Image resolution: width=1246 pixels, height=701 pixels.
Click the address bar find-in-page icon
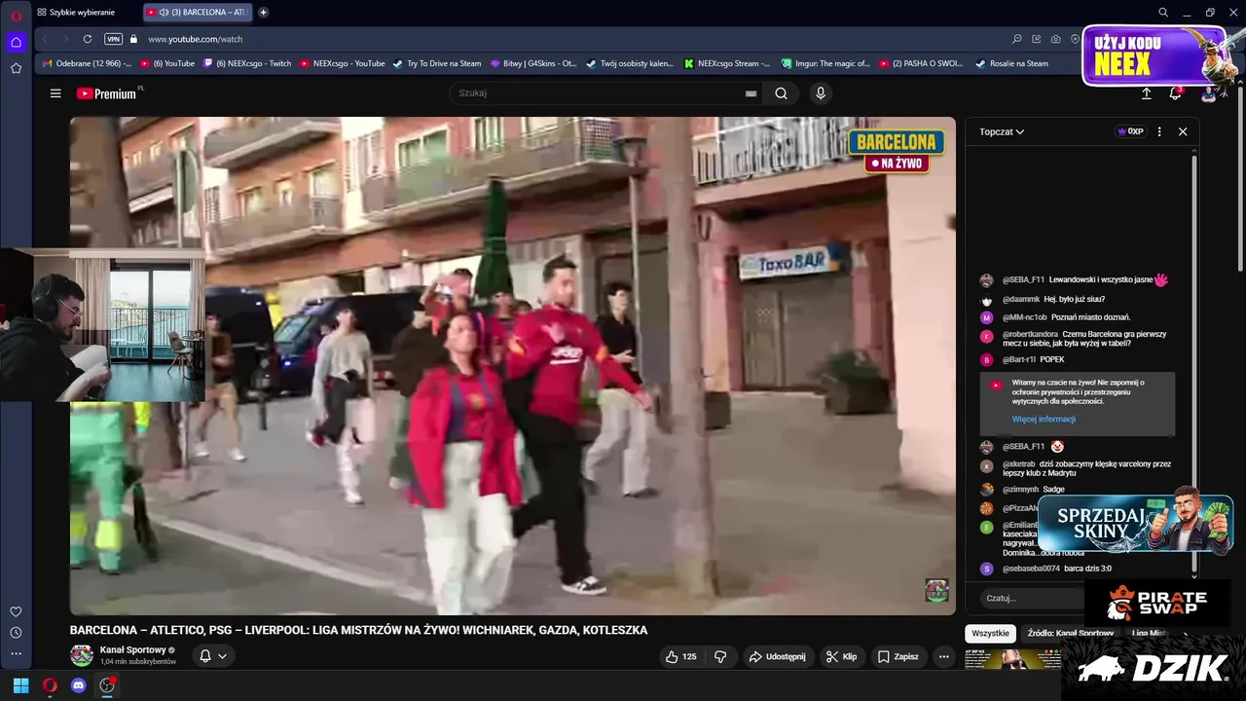1017,39
